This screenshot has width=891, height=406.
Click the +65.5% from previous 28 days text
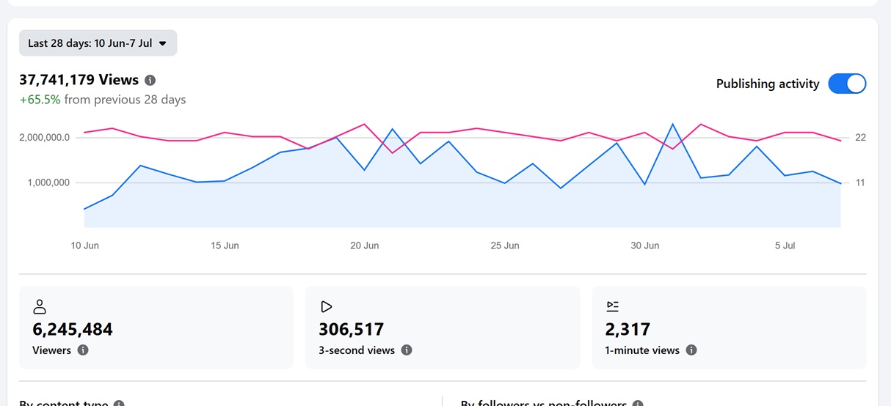click(x=103, y=100)
